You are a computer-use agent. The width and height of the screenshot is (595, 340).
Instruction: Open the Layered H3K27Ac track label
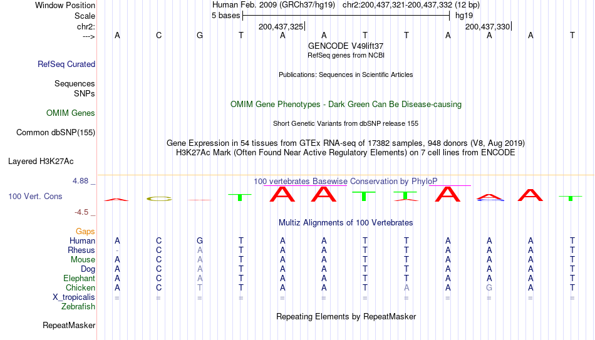(41, 162)
